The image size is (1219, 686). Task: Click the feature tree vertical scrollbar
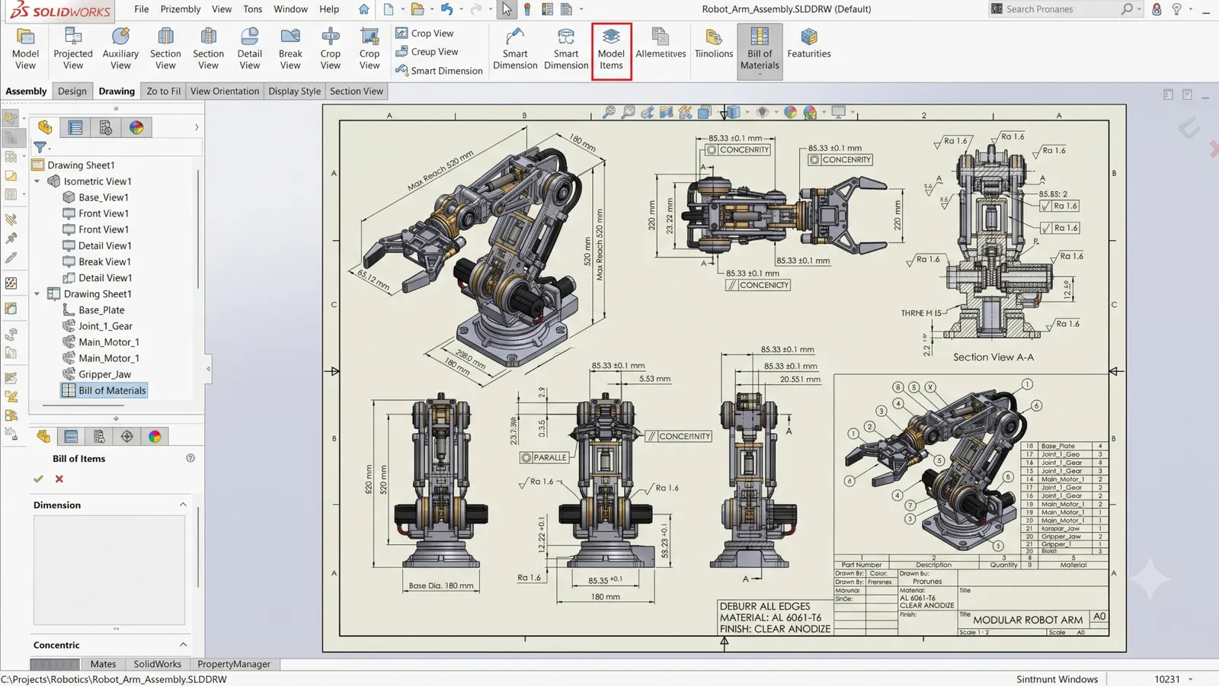[198, 229]
